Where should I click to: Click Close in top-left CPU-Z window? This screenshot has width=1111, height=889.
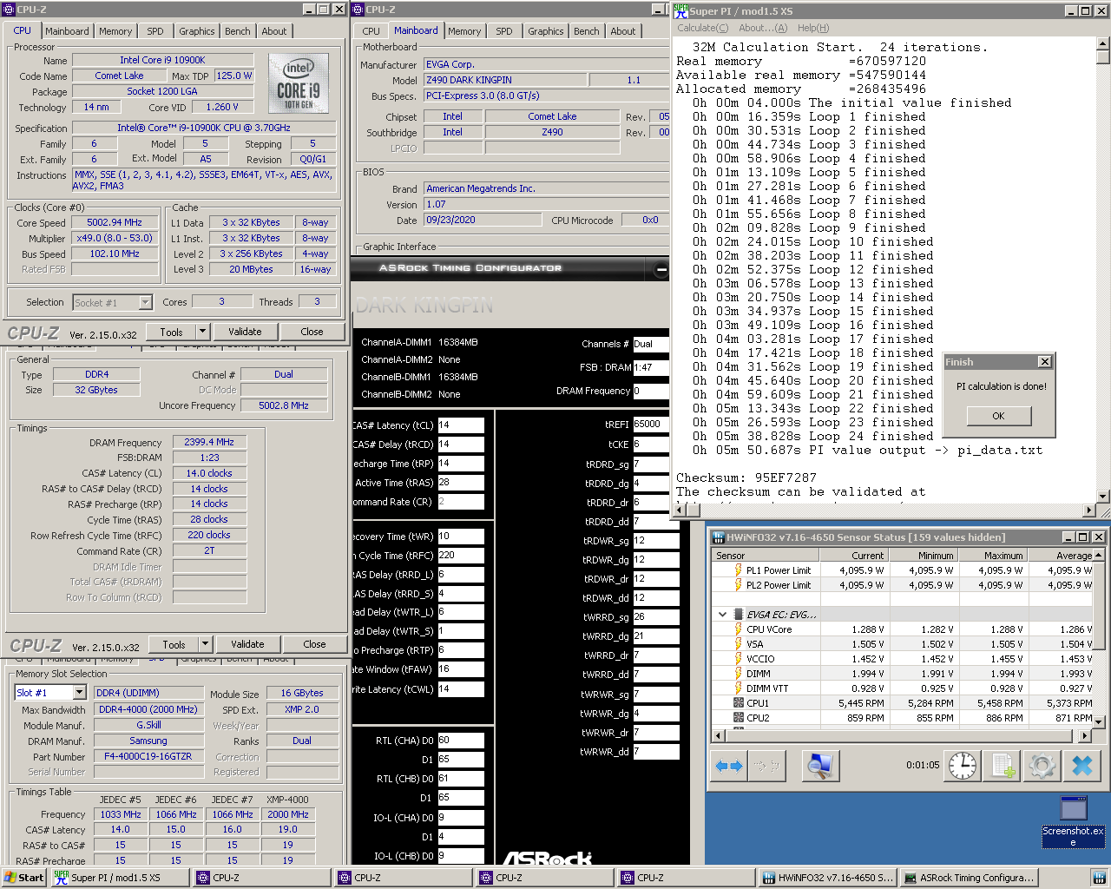click(312, 332)
